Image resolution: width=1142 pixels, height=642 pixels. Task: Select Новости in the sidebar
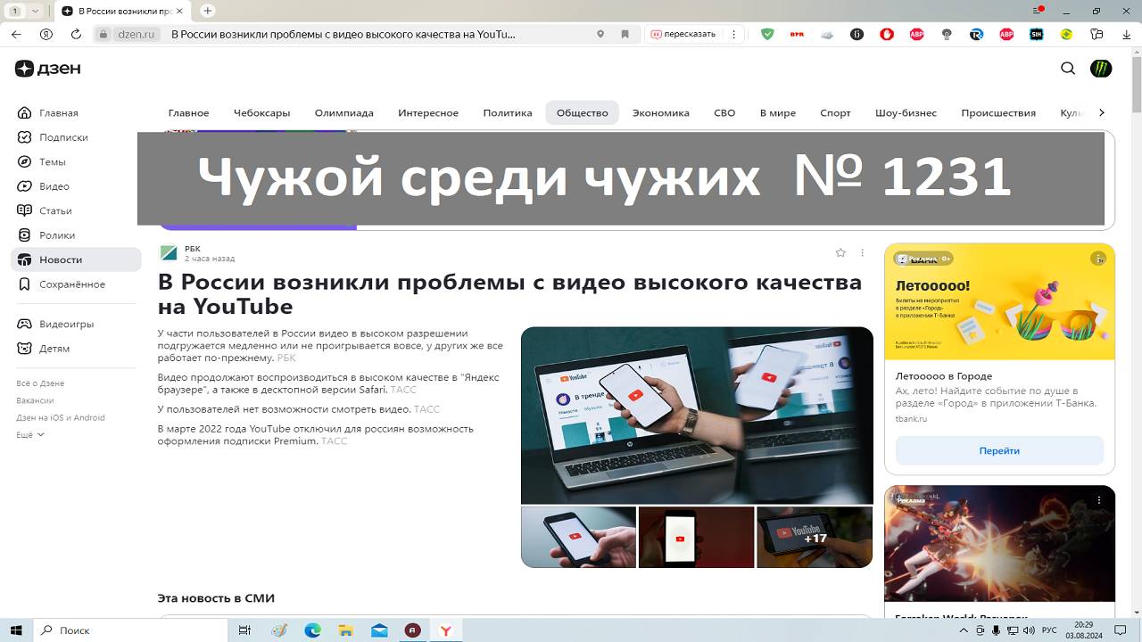[x=77, y=259]
